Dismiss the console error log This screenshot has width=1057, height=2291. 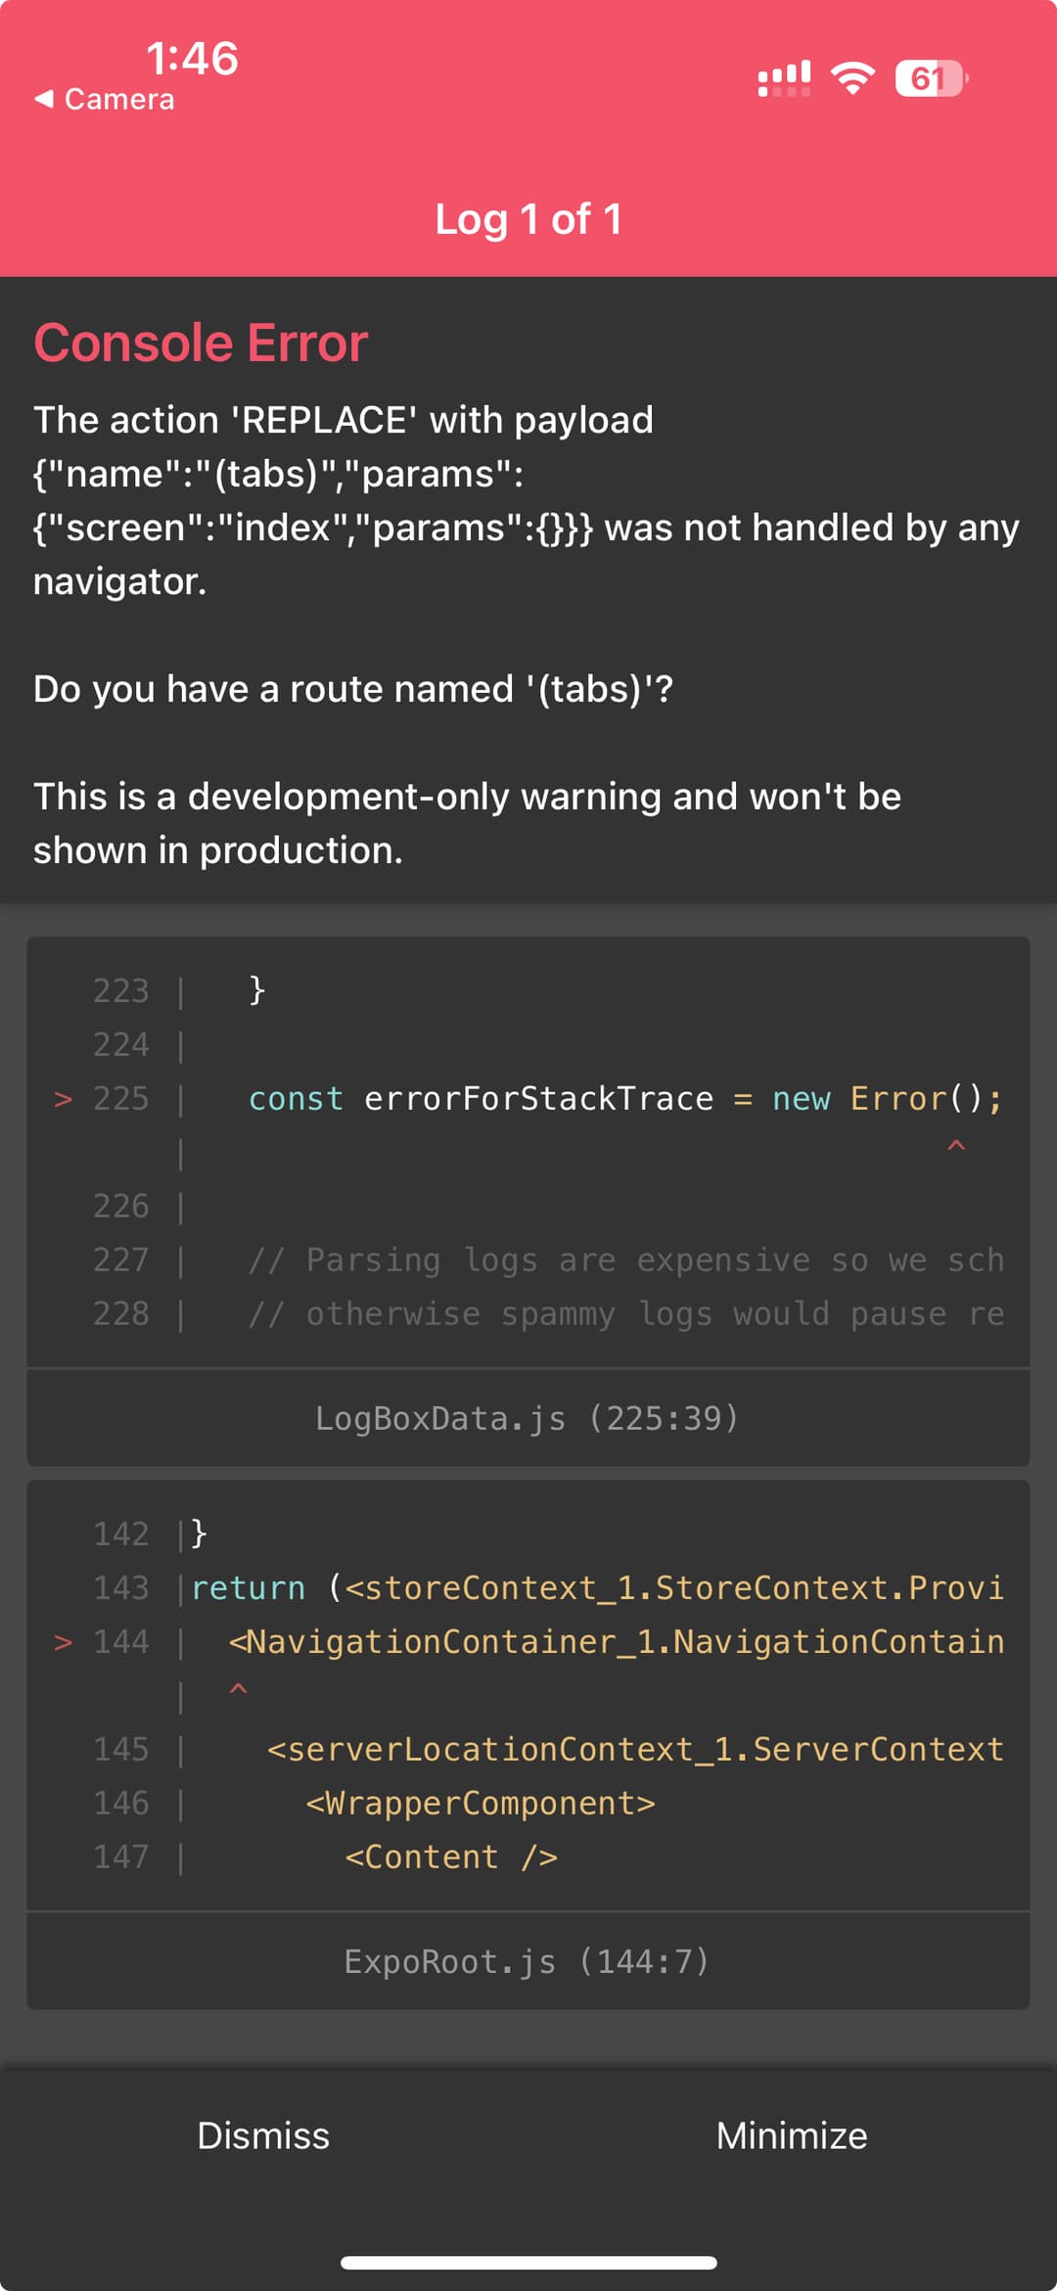263,2135
